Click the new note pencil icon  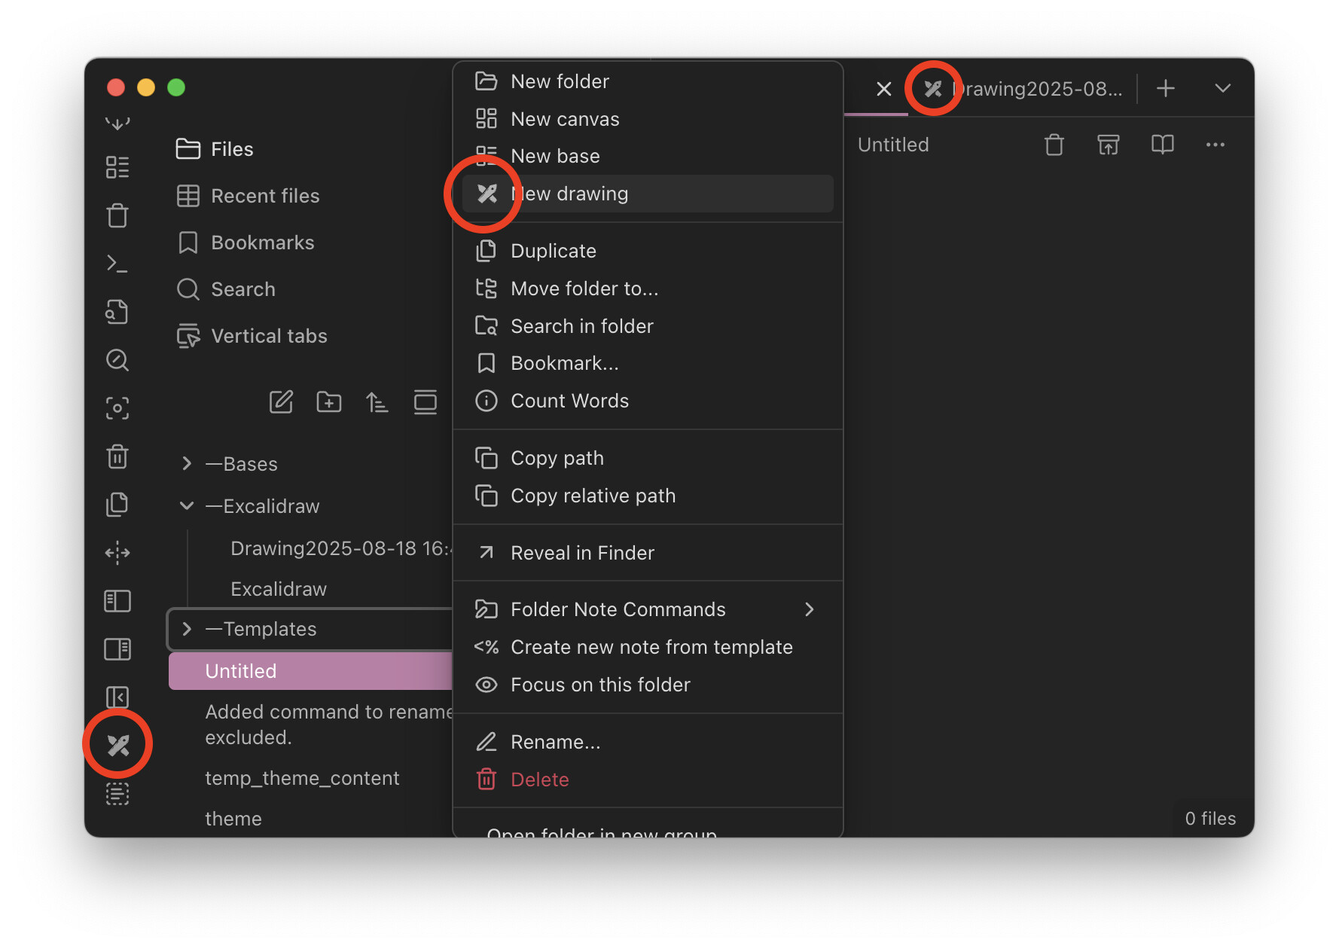(281, 402)
